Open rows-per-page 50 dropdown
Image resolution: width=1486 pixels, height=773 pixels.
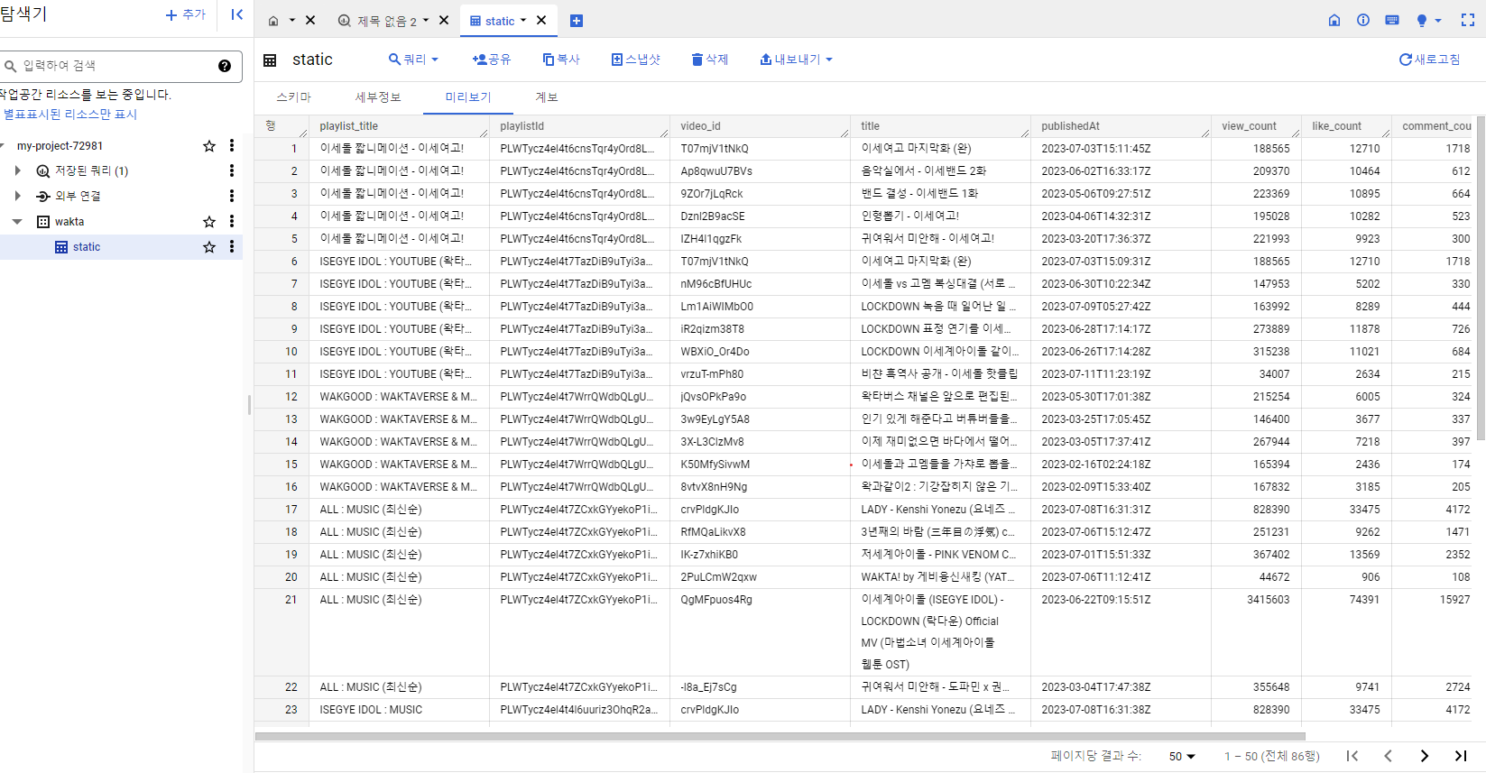pos(1182,756)
